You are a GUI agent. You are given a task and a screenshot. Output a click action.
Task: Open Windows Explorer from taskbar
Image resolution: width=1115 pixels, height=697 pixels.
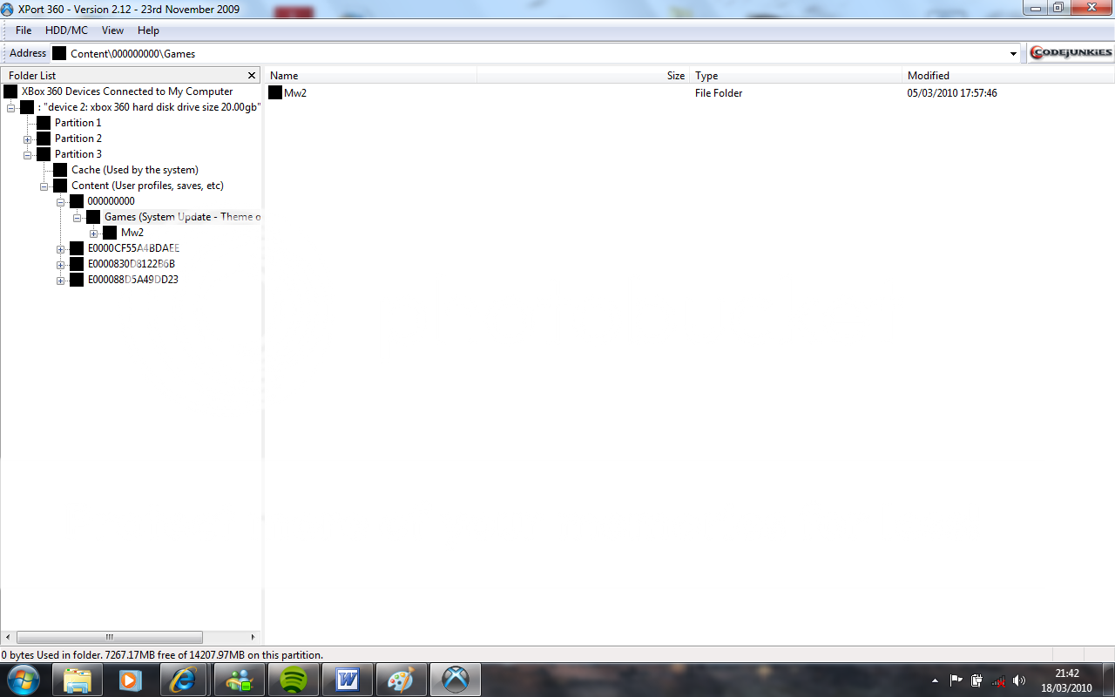(77, 680)
